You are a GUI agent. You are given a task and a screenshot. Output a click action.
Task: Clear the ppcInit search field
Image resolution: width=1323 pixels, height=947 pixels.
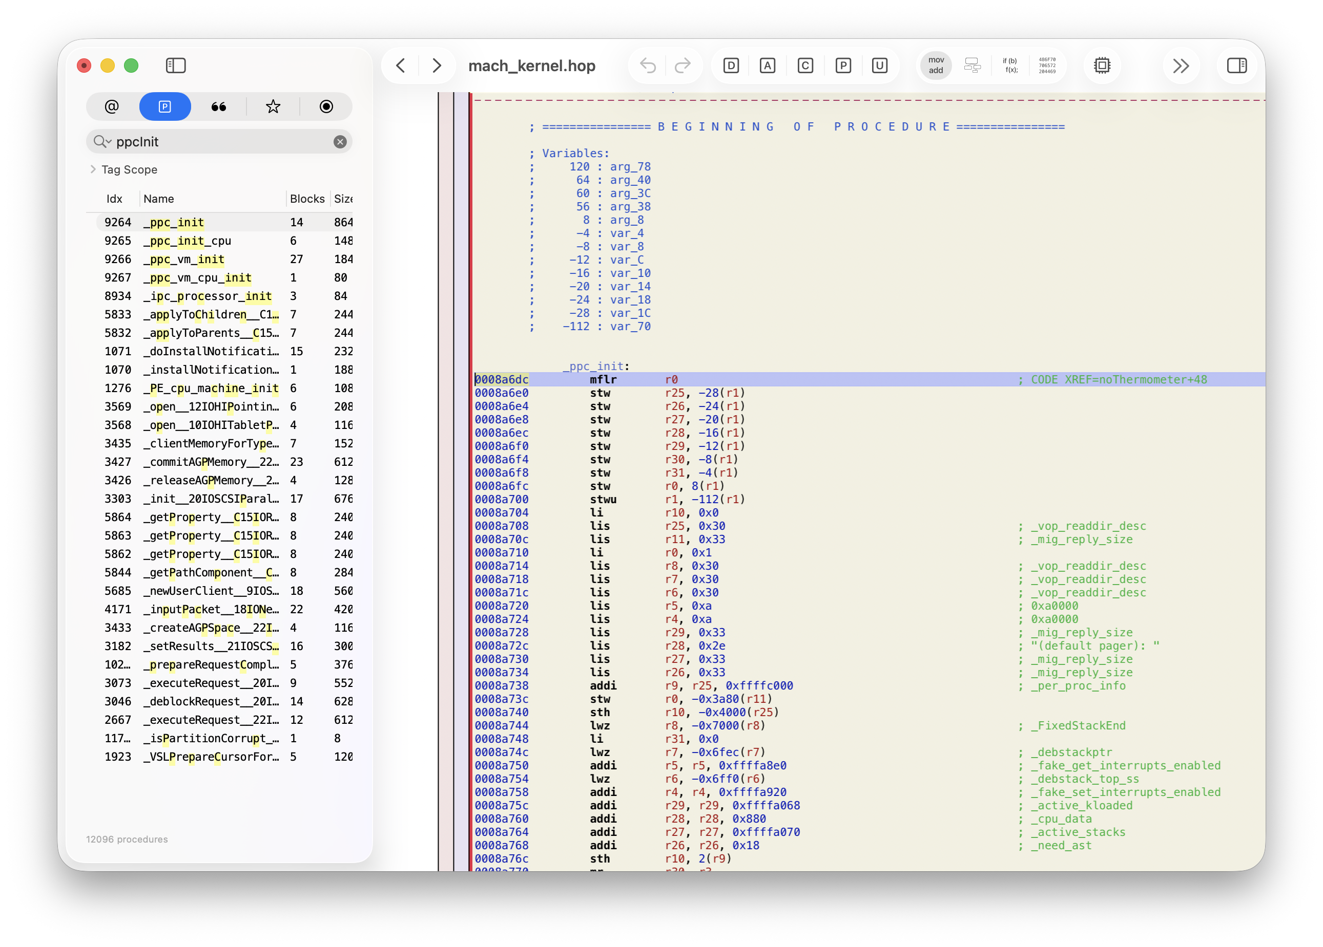pyautogui.click(x=340, y=141)
